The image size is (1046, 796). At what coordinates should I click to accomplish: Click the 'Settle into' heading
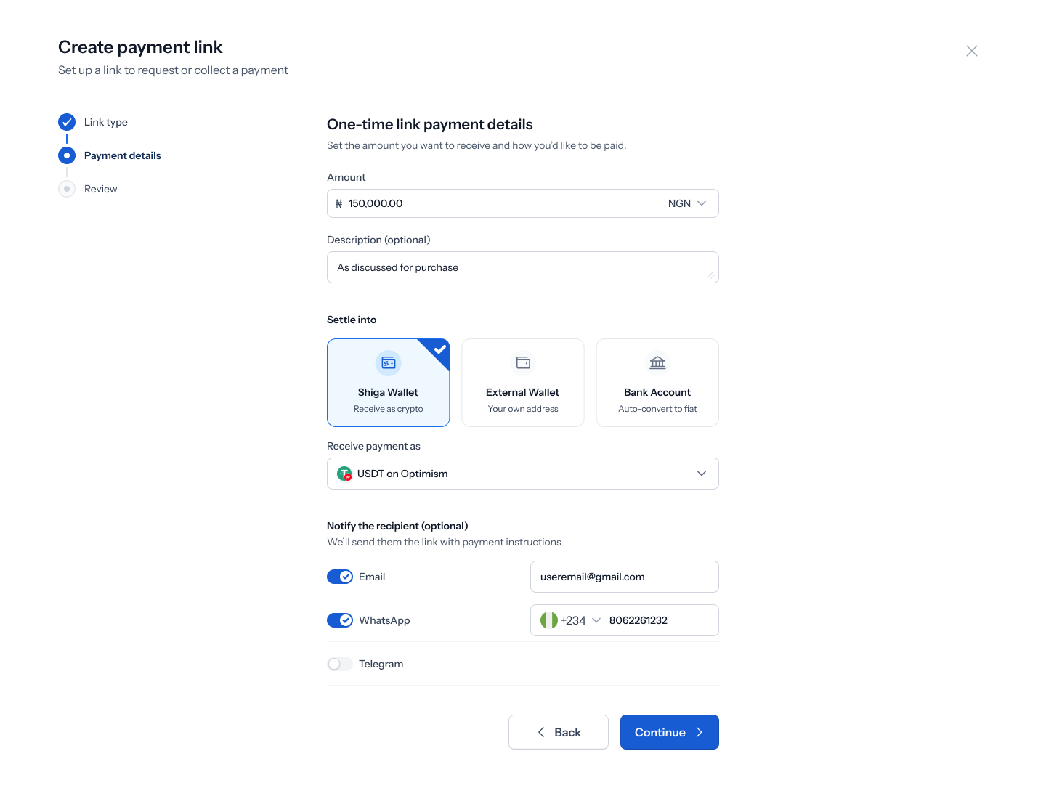tap(352, 320)
